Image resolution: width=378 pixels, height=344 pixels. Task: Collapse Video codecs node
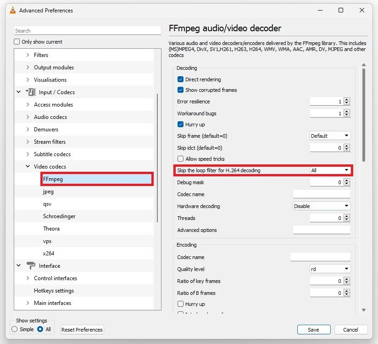(28, 166)
